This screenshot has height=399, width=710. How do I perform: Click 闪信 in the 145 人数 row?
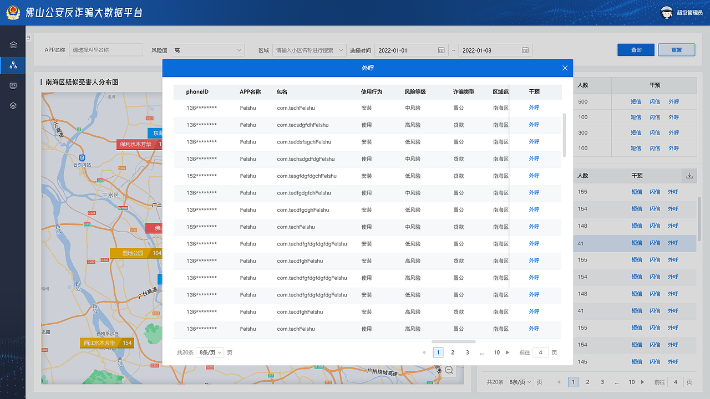pos(655,362)
